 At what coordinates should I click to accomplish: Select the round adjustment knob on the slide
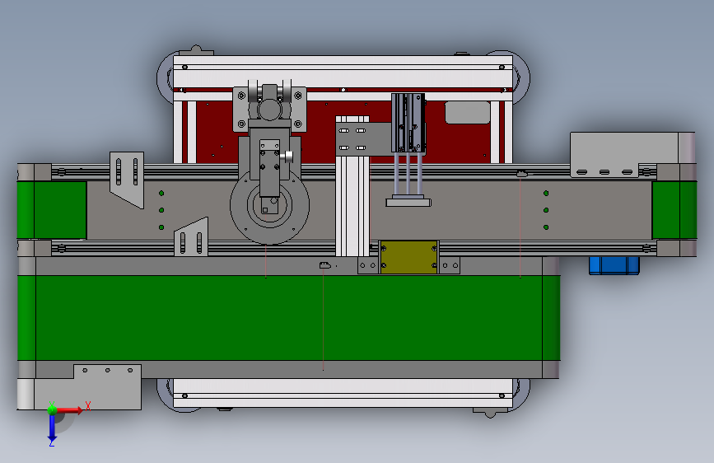[287, 157]
